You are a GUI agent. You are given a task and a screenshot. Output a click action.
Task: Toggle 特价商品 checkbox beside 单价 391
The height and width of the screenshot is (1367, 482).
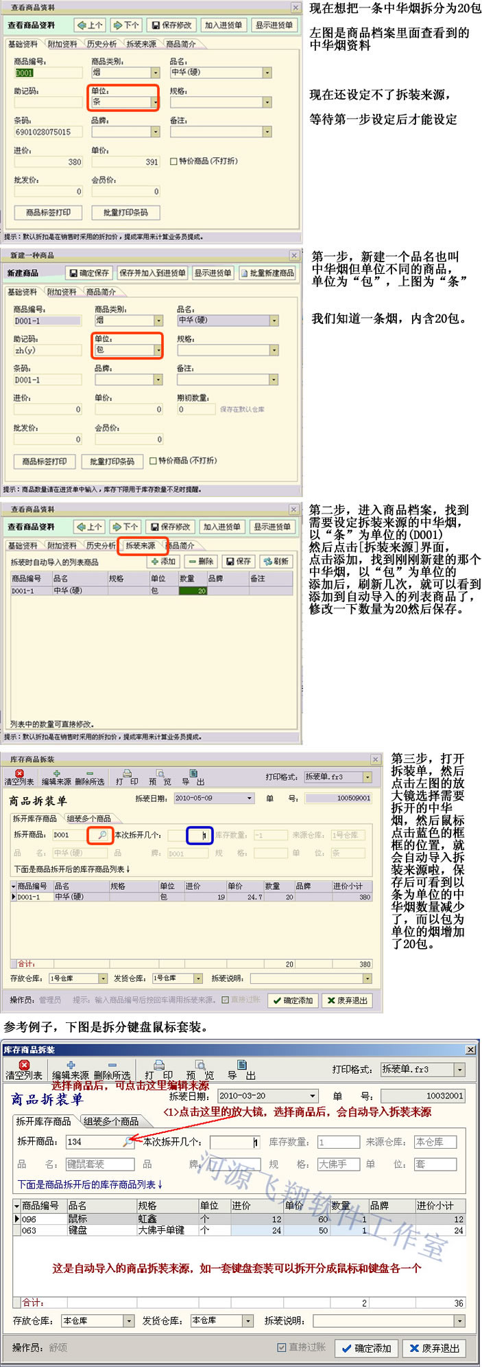click(x=173, y=161)
